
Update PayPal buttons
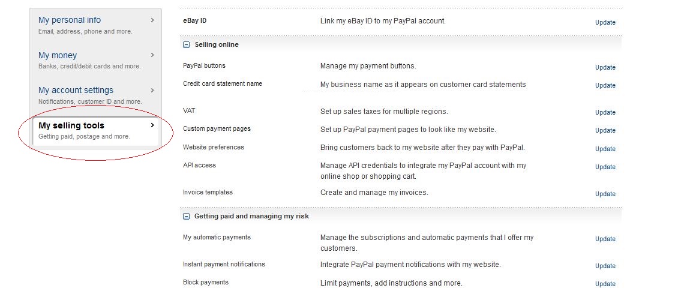click(x=605, y=67)
